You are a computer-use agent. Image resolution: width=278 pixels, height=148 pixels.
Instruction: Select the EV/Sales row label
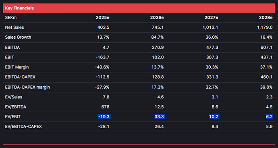pyautogui.click(x=14, y=97)
